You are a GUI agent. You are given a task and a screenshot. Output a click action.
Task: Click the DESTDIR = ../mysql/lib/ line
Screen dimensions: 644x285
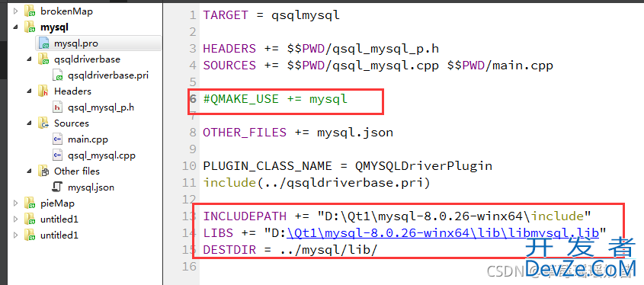pyautogui.click(x=290, y=250)
